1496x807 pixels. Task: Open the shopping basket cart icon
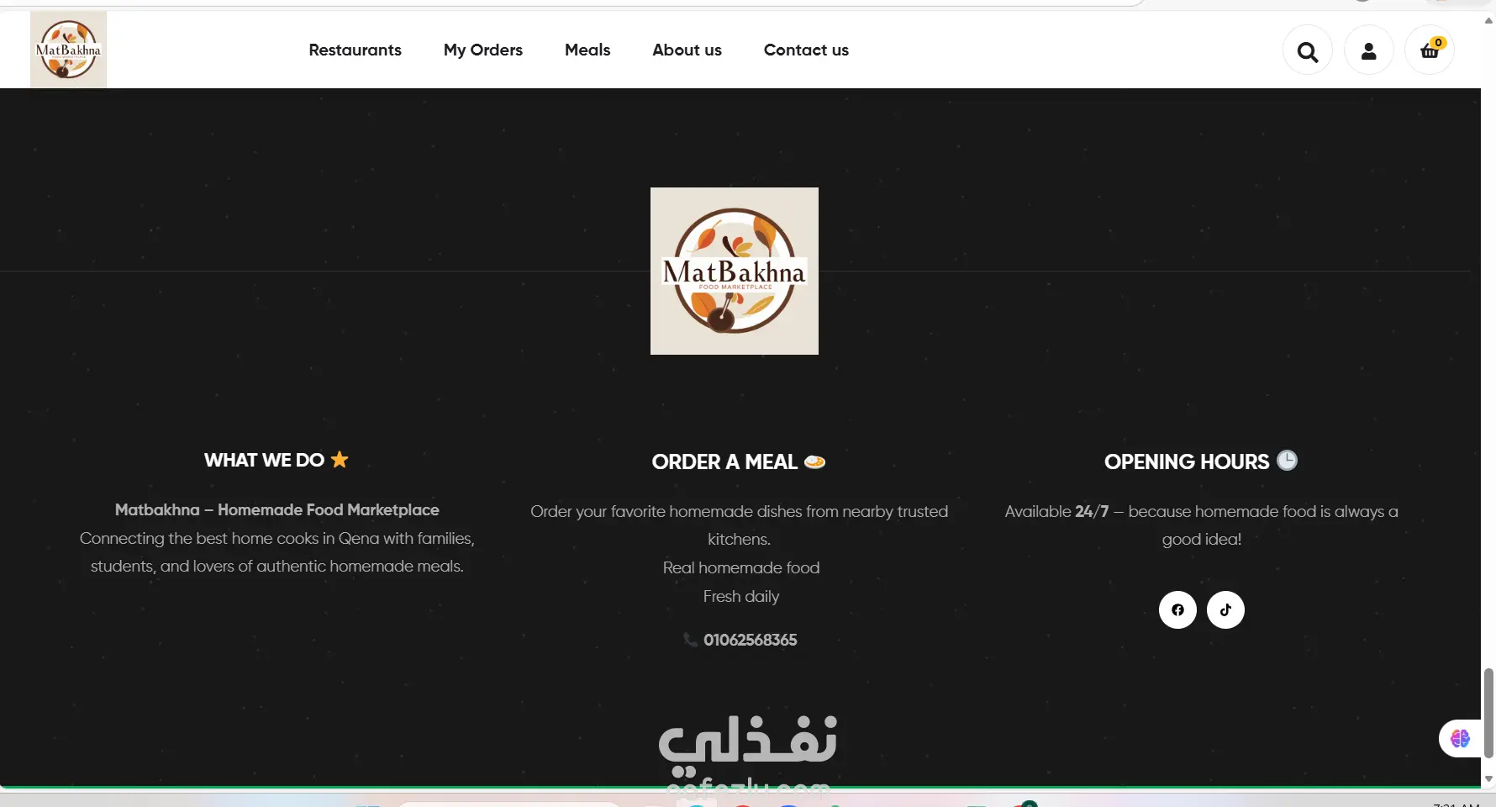1430,50
